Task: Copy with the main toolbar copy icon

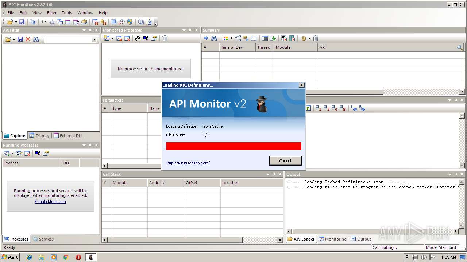Action: [32, 22]
